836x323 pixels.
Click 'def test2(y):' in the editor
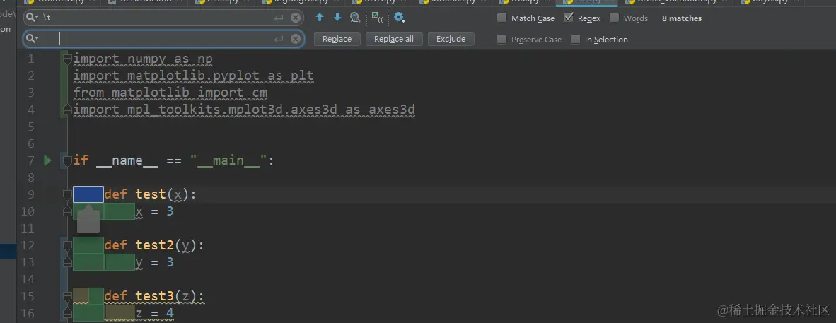point(154,245)
